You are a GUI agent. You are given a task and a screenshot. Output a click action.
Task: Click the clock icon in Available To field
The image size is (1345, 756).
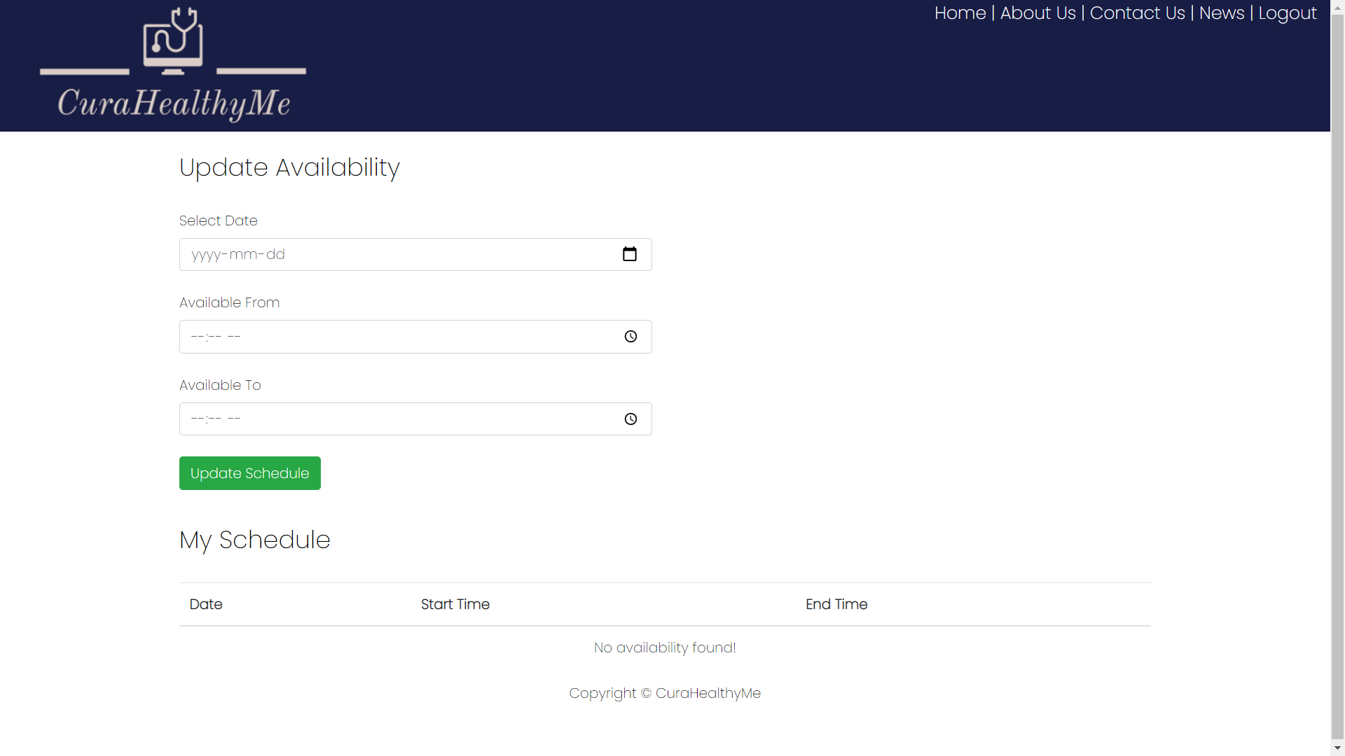(631, 419)
